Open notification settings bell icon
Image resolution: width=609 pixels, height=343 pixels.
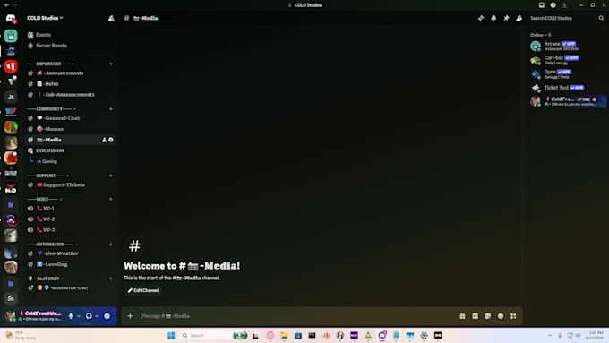pyautogui.click(x=493, y=18)
